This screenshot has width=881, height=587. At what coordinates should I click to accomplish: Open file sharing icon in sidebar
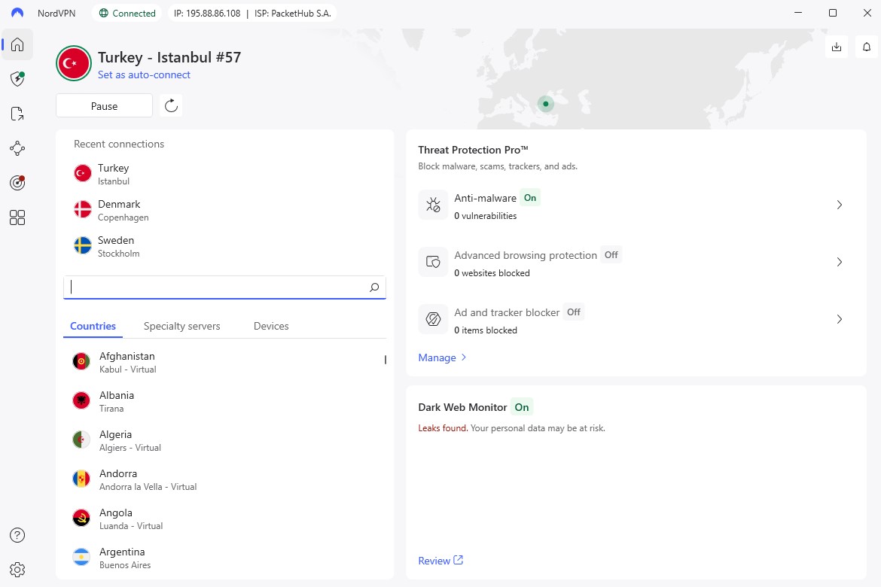(x=17, y=114)
